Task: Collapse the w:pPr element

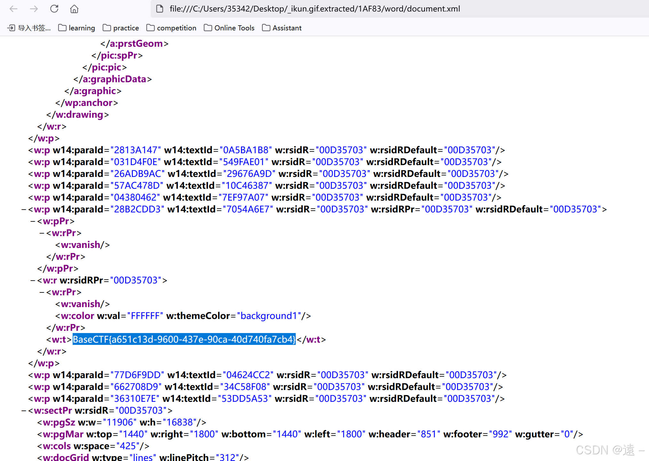Action: pyautogui.click(x=32, y=221)
